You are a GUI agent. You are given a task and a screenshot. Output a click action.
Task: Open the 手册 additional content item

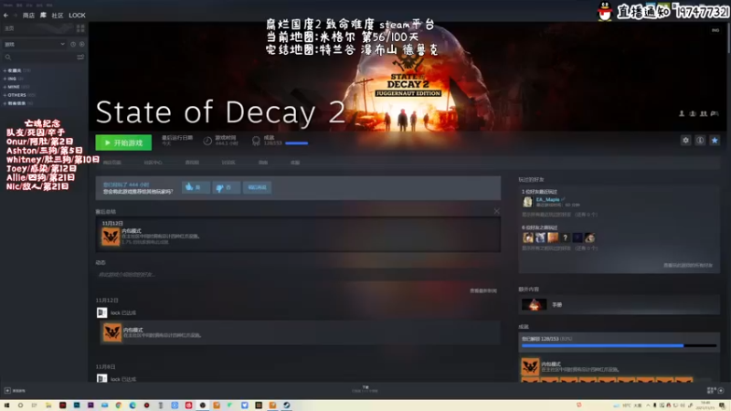(x=620, y=305)
